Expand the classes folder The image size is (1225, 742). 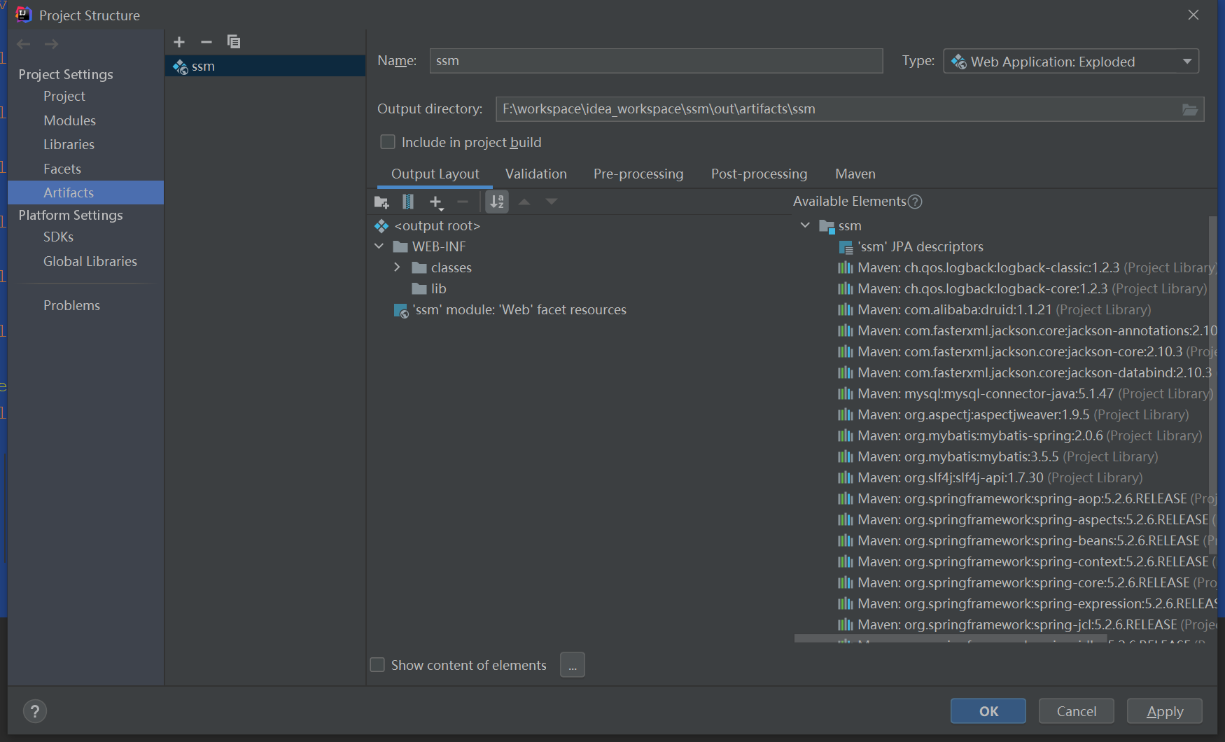click(x=398, y=267)
